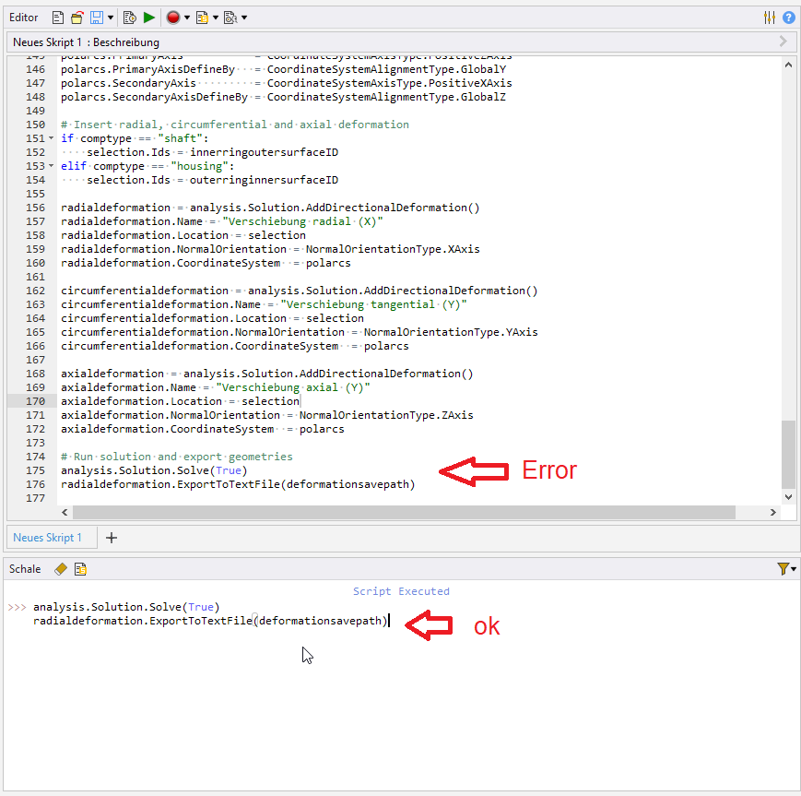Open editor settings sliders icon

(x=770, y=18)
